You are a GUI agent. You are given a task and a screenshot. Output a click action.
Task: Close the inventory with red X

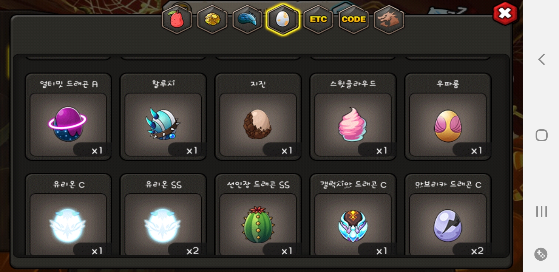505,14
